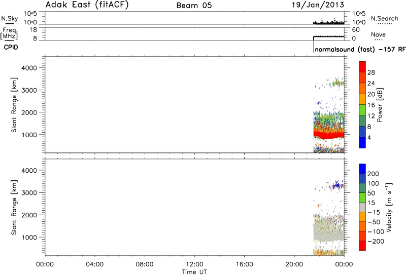Viewport: 406px width, 275px height.
Task: Click the '12:00' time tick label
Action: 194,264
